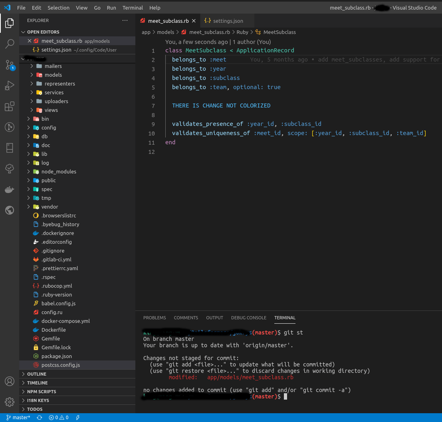Image resolution: width=442 pixels, height=422 pixels.
Task: Expand the services folder
Action: (77, 92)
